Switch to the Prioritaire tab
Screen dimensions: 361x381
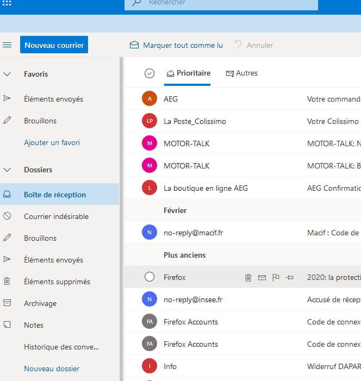click(188, 73)
